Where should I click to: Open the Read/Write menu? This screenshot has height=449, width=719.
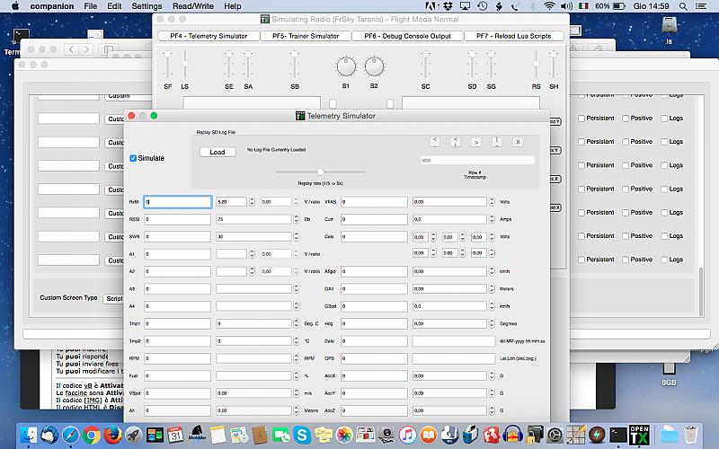tap(193, 6)
